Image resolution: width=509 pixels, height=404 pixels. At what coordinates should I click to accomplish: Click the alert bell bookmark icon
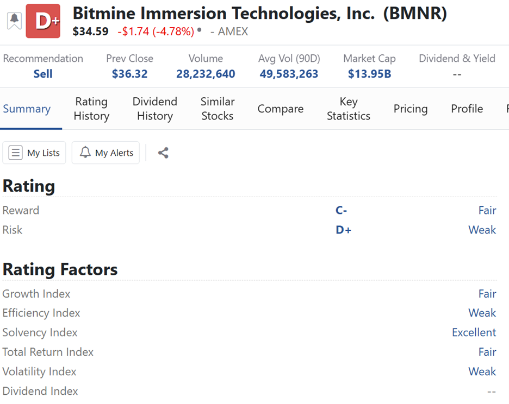pyautogui.click(x=14, y=21)
